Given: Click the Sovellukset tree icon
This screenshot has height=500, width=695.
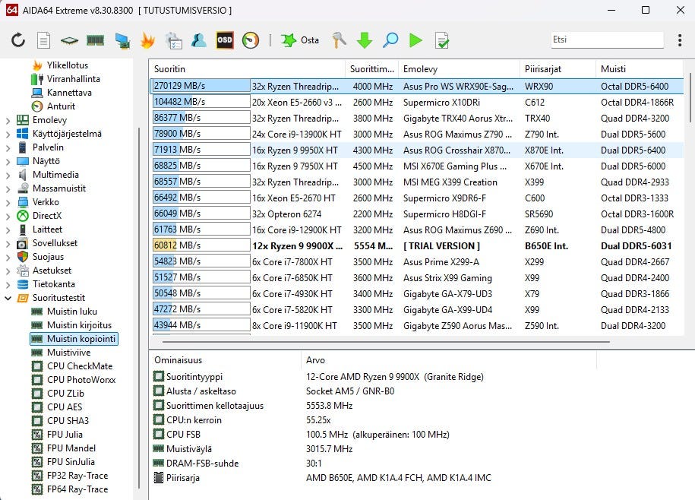Looking at the screenshot, I should click(x=23, y=243).
